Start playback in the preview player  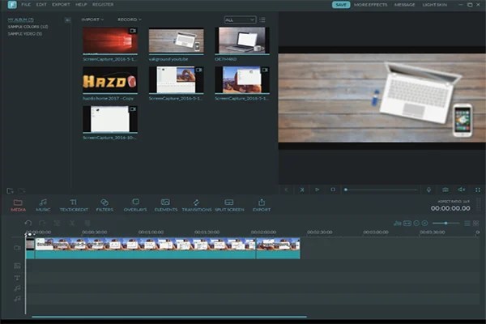(317, 190)
